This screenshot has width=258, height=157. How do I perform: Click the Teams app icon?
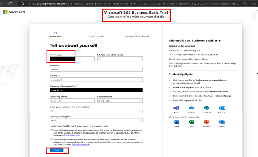click(x=176, y=108)
